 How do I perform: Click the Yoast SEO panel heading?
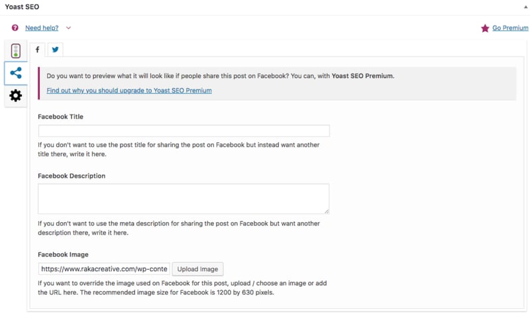coord(22,7)
